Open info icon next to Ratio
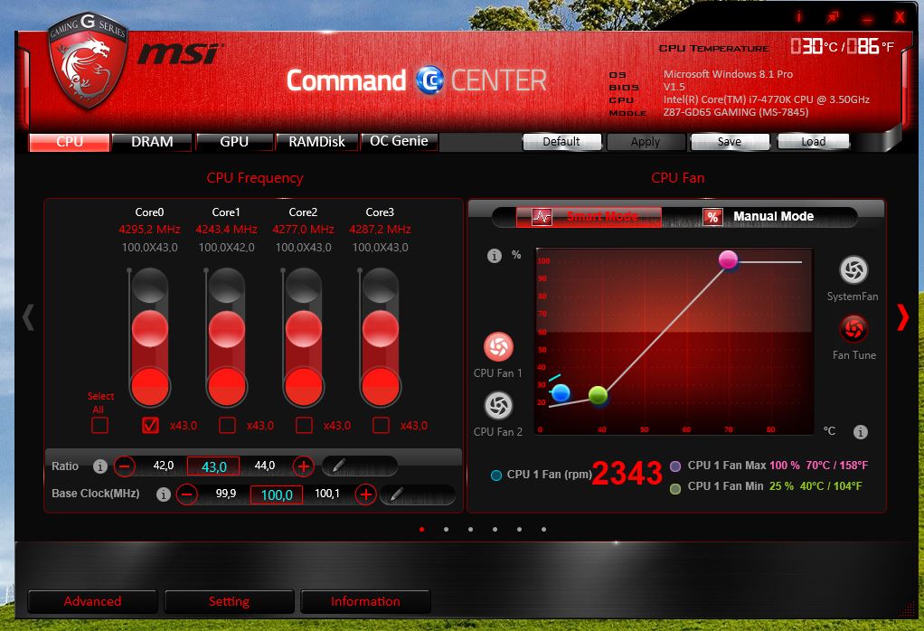 point(100,466)
